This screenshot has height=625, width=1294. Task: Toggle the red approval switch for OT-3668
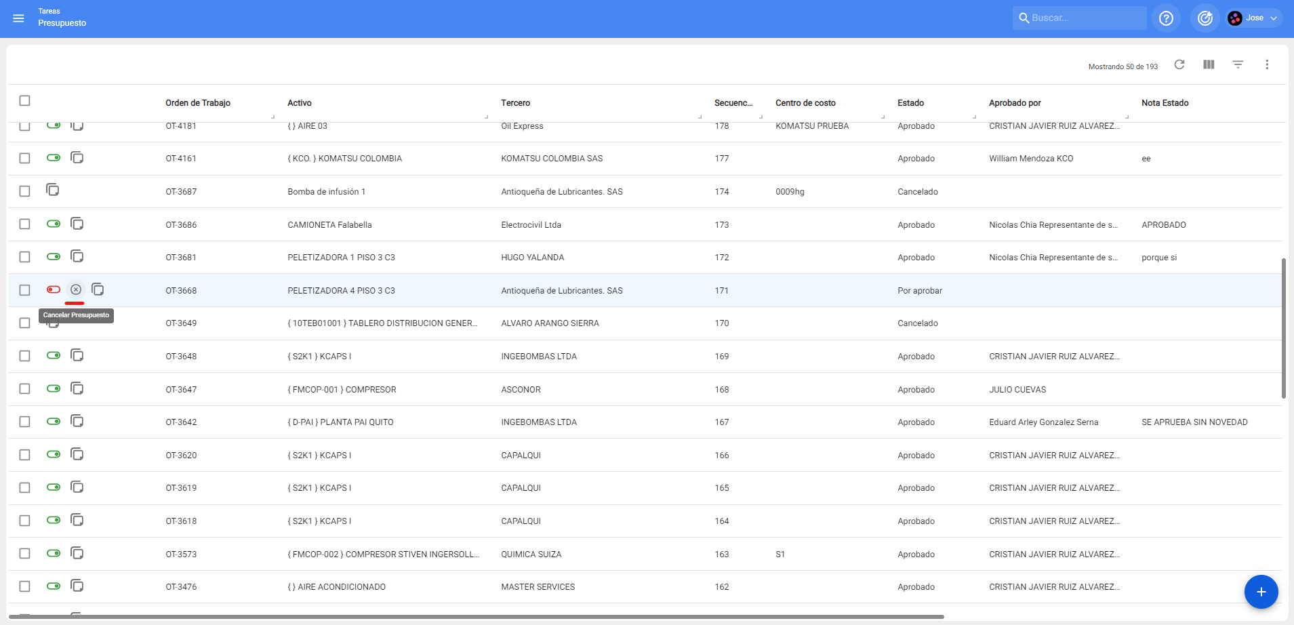click(x=54, y=289)
